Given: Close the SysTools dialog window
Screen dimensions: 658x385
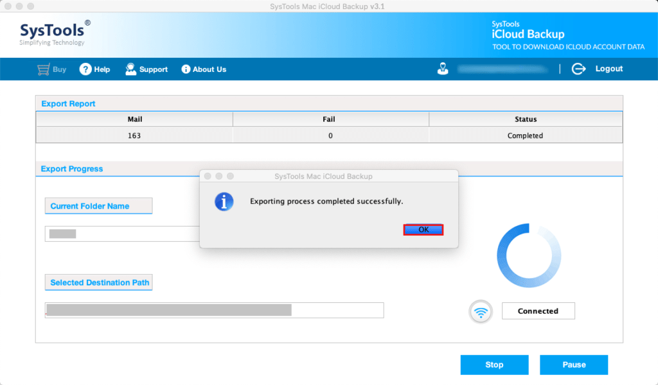Looking at the screenshot, I should 208,176.
